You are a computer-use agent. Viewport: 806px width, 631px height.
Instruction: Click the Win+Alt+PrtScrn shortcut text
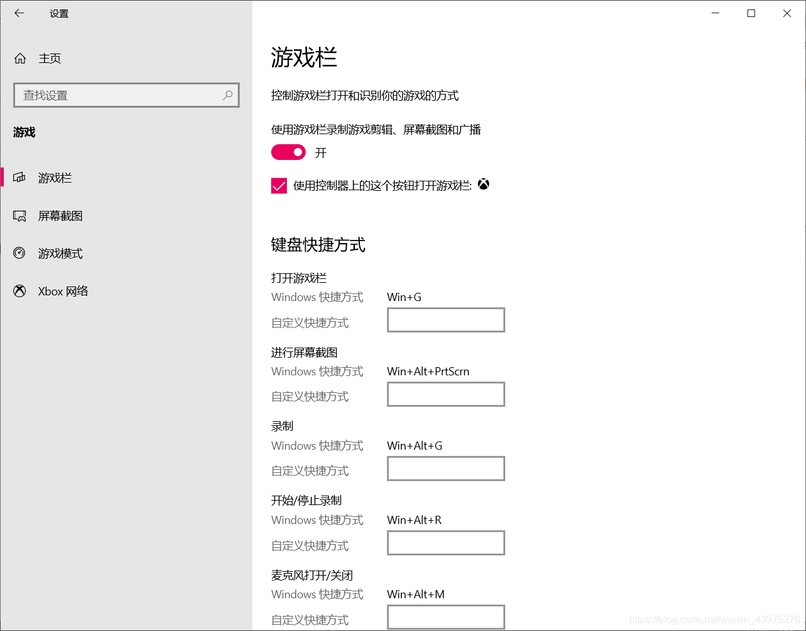pos(428,372)
